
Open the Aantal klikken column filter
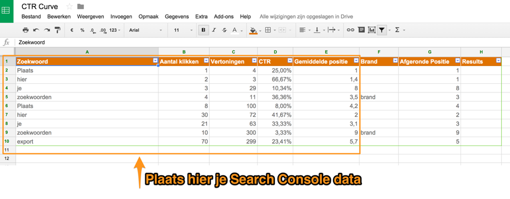pos(206,61)
